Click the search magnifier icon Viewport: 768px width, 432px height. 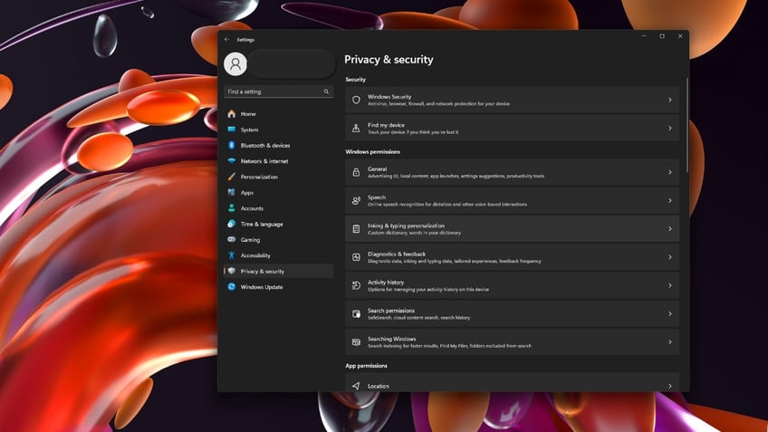(326, 91)
